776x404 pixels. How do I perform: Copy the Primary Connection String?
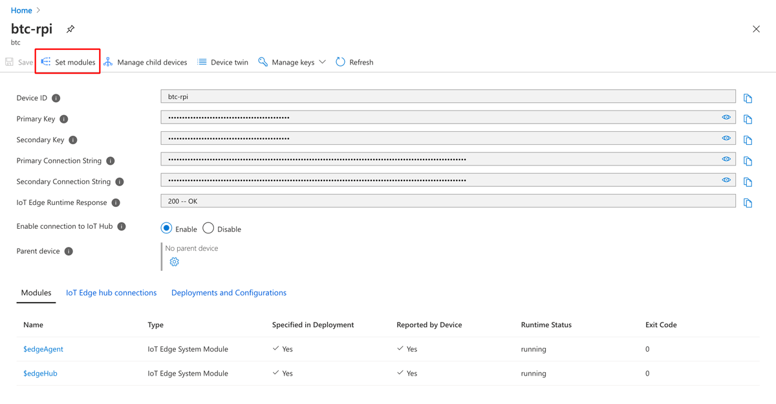pos(748,161)
